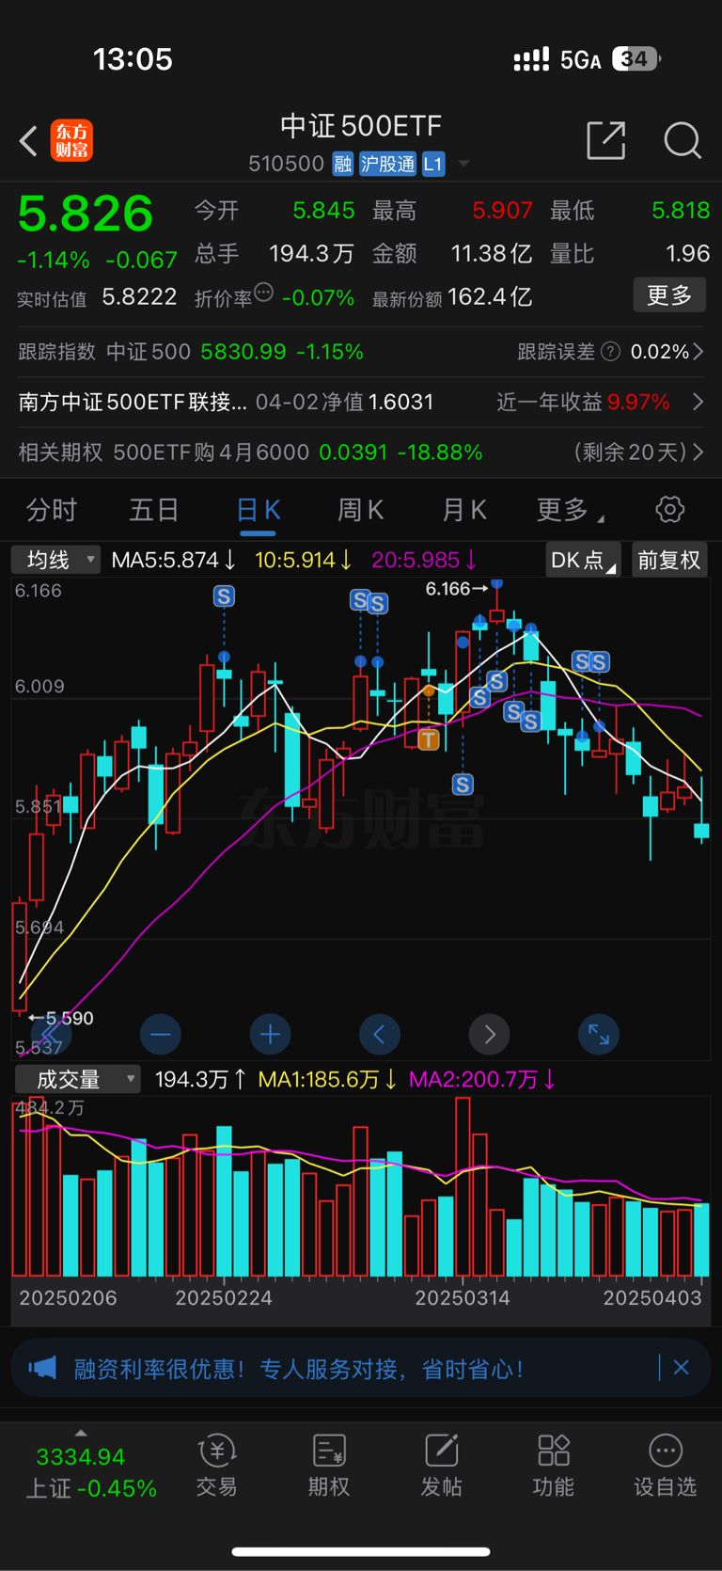
Task: Tap the current price 5.826
Action: coord(86,214)
